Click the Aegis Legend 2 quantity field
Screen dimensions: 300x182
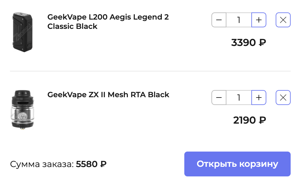pyautogui.click(x=239, y=20)
